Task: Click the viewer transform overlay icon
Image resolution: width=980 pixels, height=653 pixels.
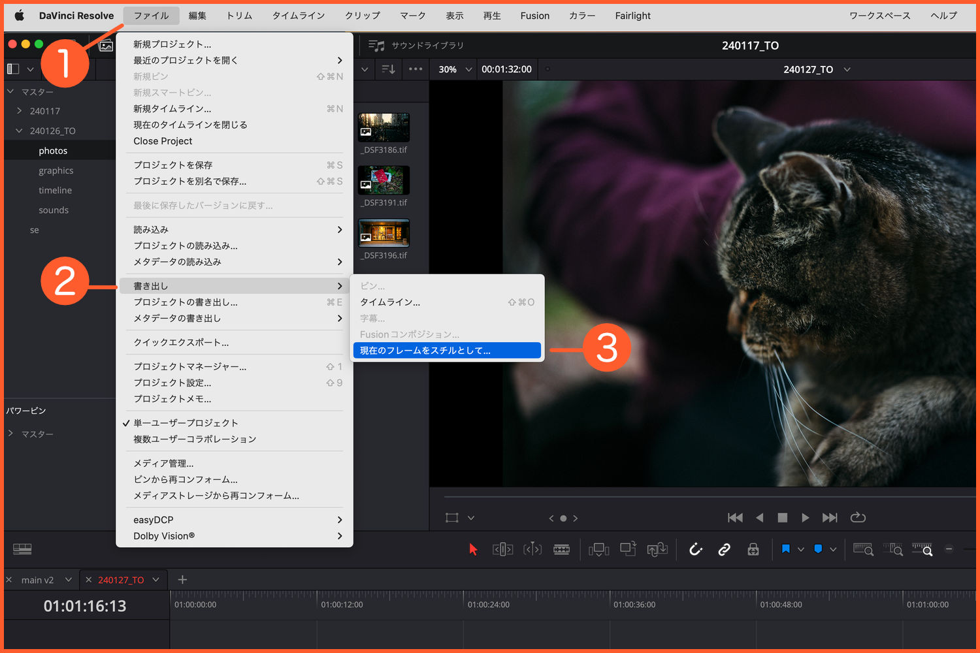Action: (452, 518)
